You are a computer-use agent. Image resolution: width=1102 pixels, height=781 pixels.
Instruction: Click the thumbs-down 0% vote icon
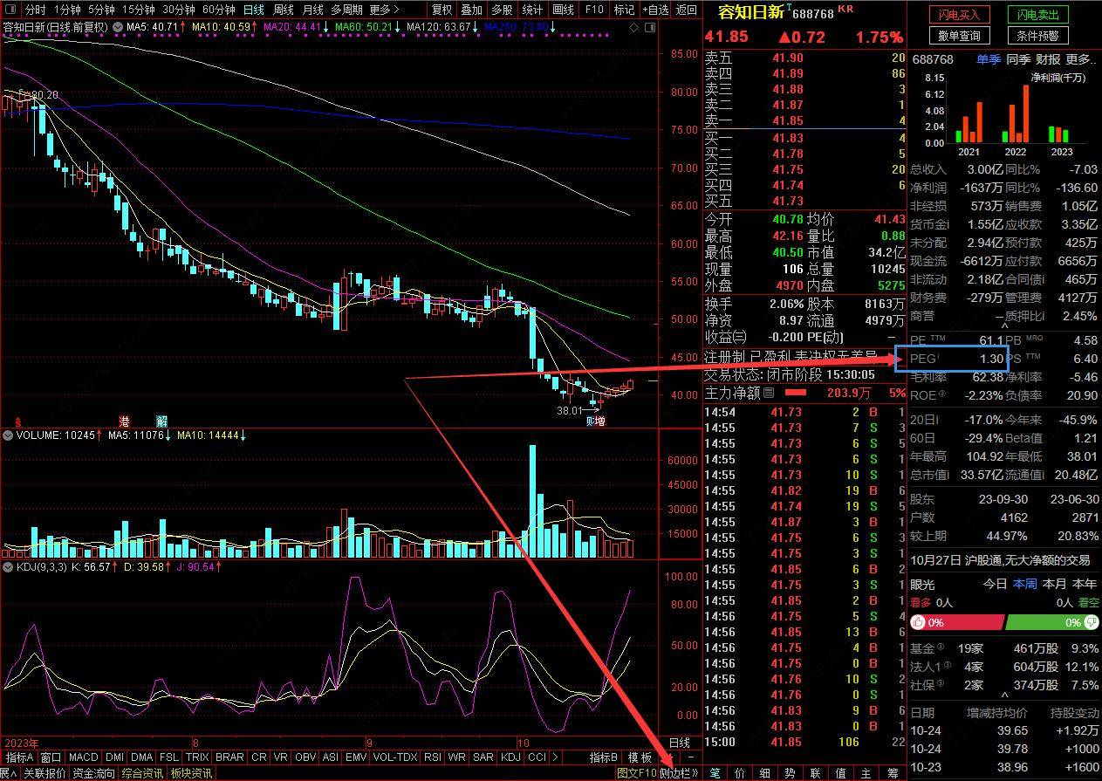1090,622
